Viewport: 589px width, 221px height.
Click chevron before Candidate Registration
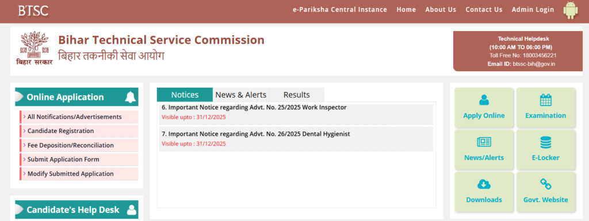pos(24,131)
